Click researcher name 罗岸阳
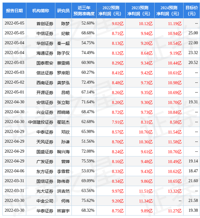Viewport: 200px width, 218px height. pos(63,73)
